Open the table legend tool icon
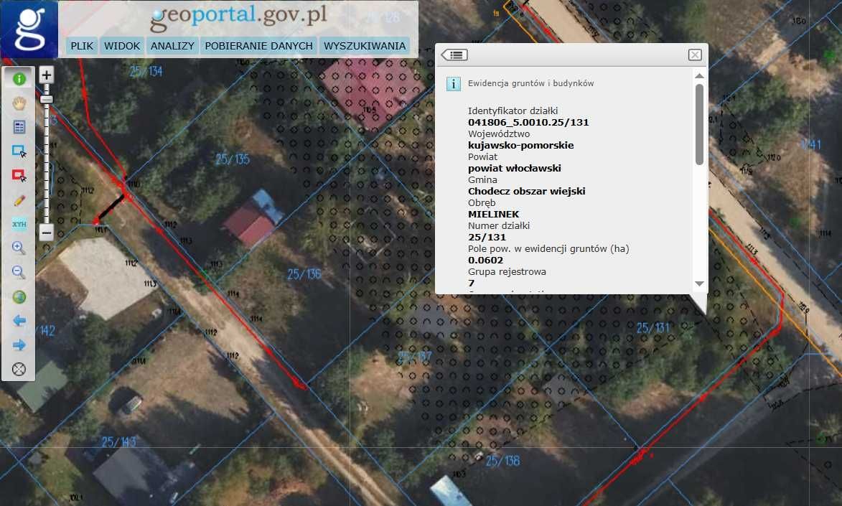 tap(19, 127)
